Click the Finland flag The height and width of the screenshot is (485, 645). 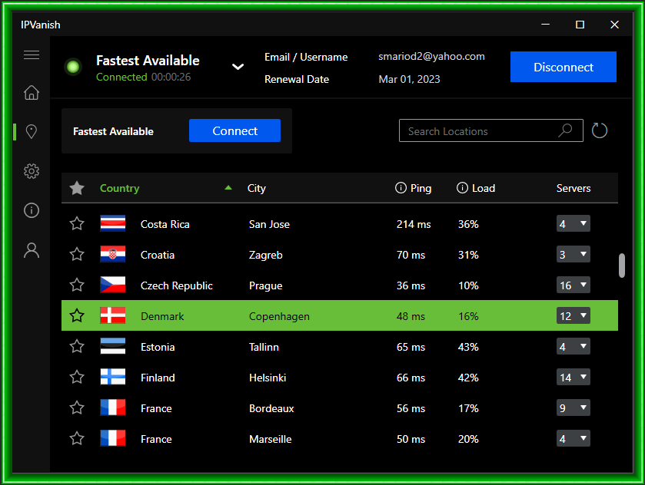click(x=113, y=377)
